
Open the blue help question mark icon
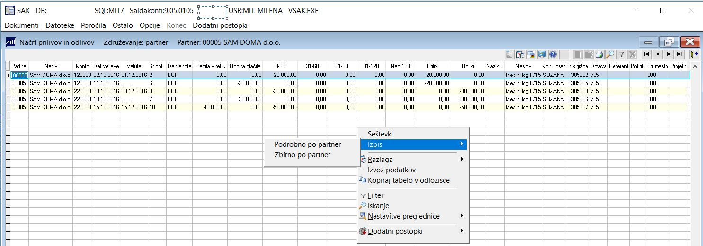(x=553, y=54)
